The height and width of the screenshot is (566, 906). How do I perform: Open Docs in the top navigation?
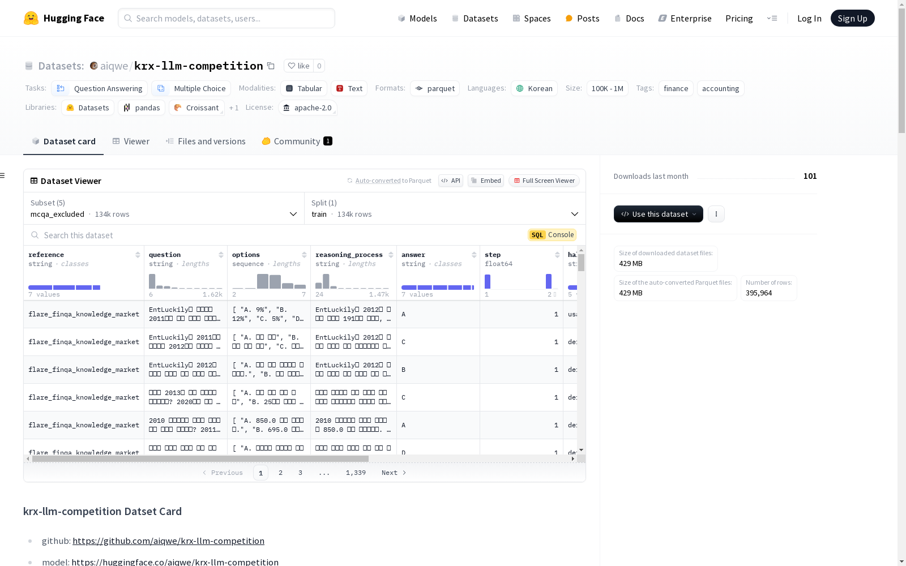pos(629,18)
